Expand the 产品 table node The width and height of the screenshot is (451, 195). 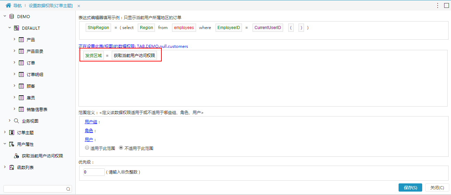14,40
